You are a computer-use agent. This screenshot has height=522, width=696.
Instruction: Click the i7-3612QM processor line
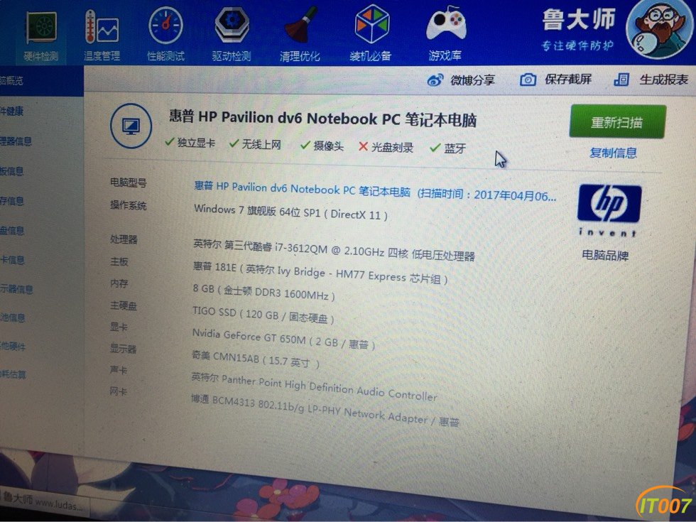(335, 250)
